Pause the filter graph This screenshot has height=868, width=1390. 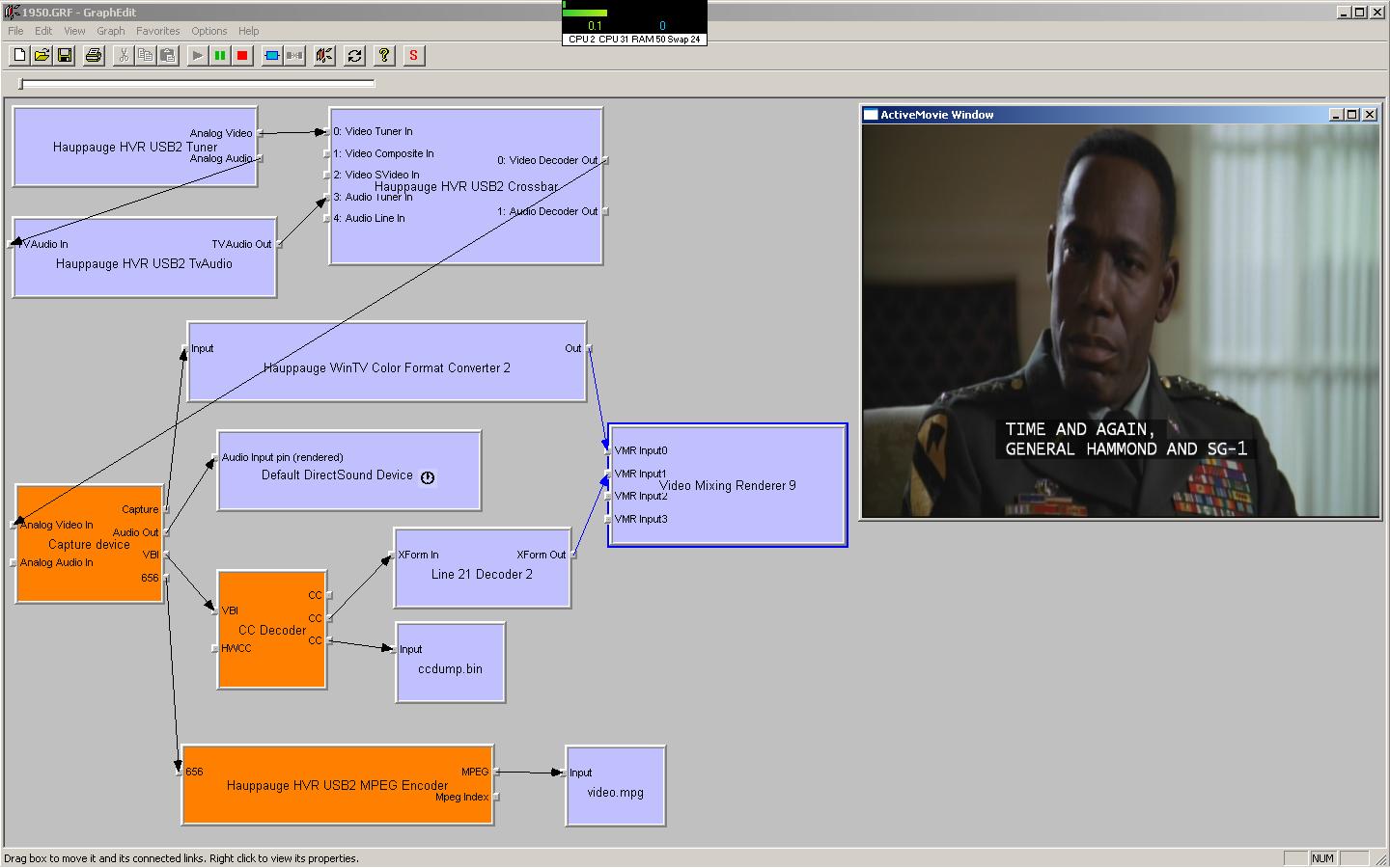(x=220, y=56)
